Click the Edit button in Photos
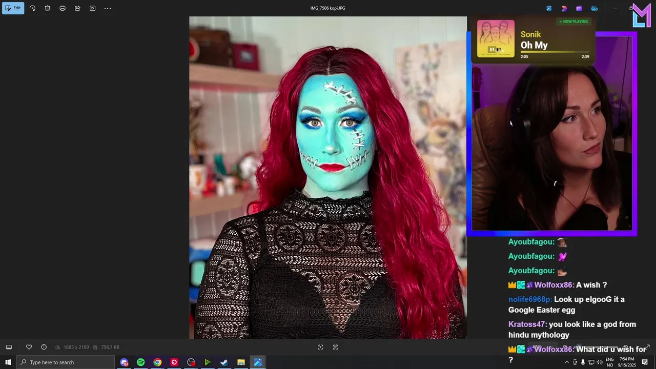This screenshot has height=369, width=656. 13,8
